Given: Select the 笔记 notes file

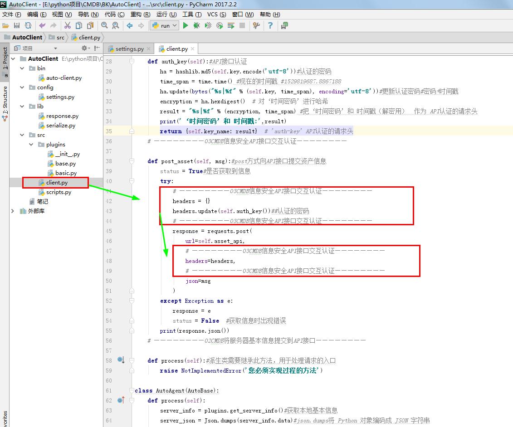Looking at the screenshot, I should [x=39, y=202].
